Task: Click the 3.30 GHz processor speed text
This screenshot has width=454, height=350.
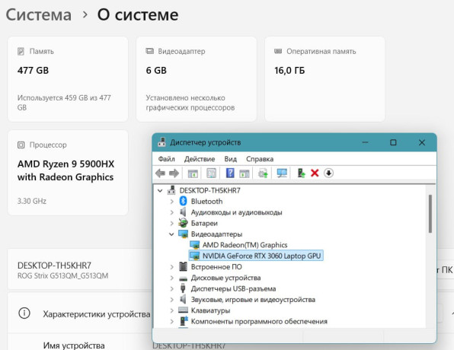Action: pos(32,201)
